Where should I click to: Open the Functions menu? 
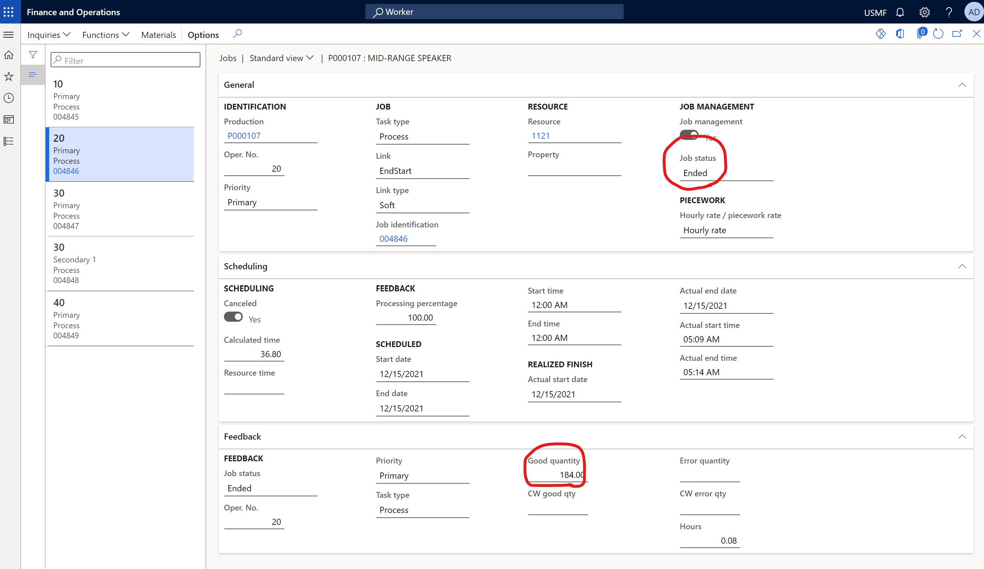click(105, 35)
